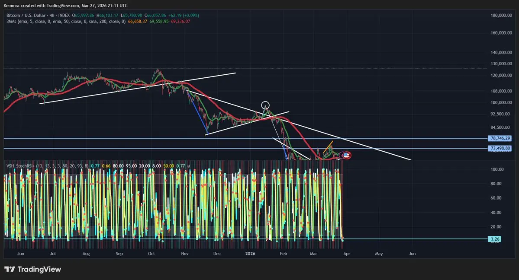Click the 92,500.00 price axis label
The image size is (519, 280).
(x=500, y=114)
